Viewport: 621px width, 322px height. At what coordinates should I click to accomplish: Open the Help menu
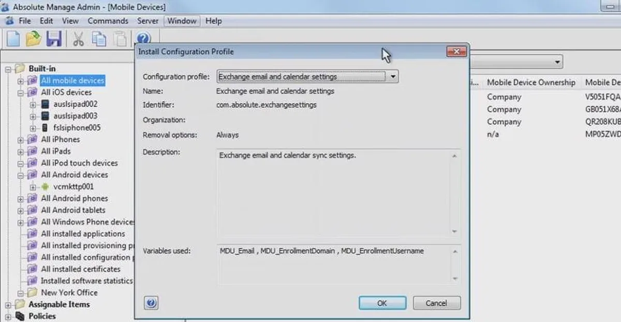pos(213,21)
